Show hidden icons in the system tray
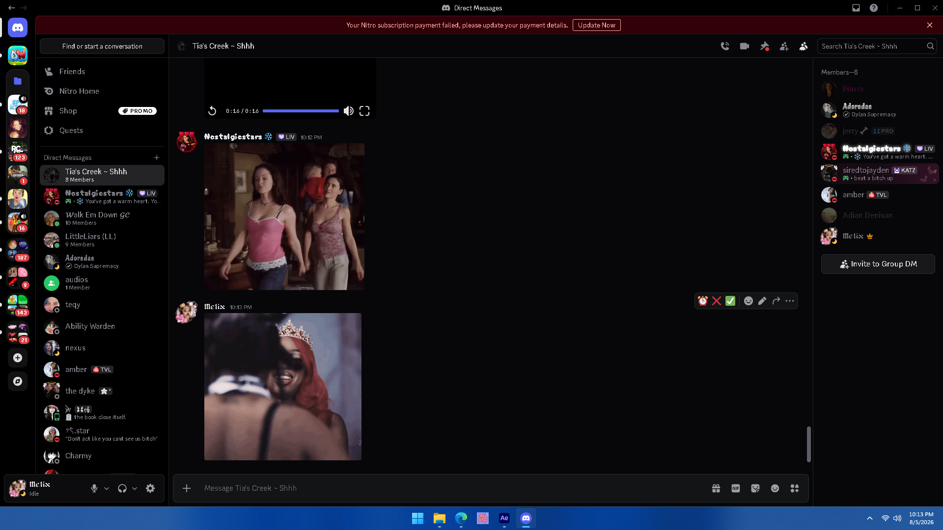This screenshot has width=943, height=530. pyautogui.click(x=870, y=518)
